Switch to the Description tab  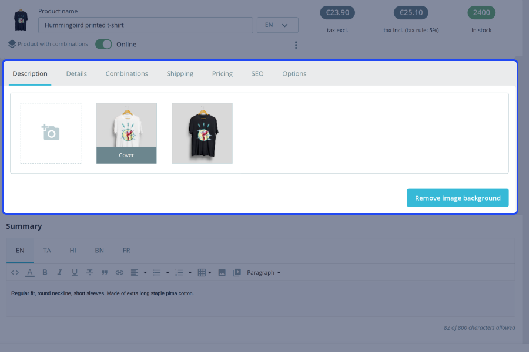30,73
